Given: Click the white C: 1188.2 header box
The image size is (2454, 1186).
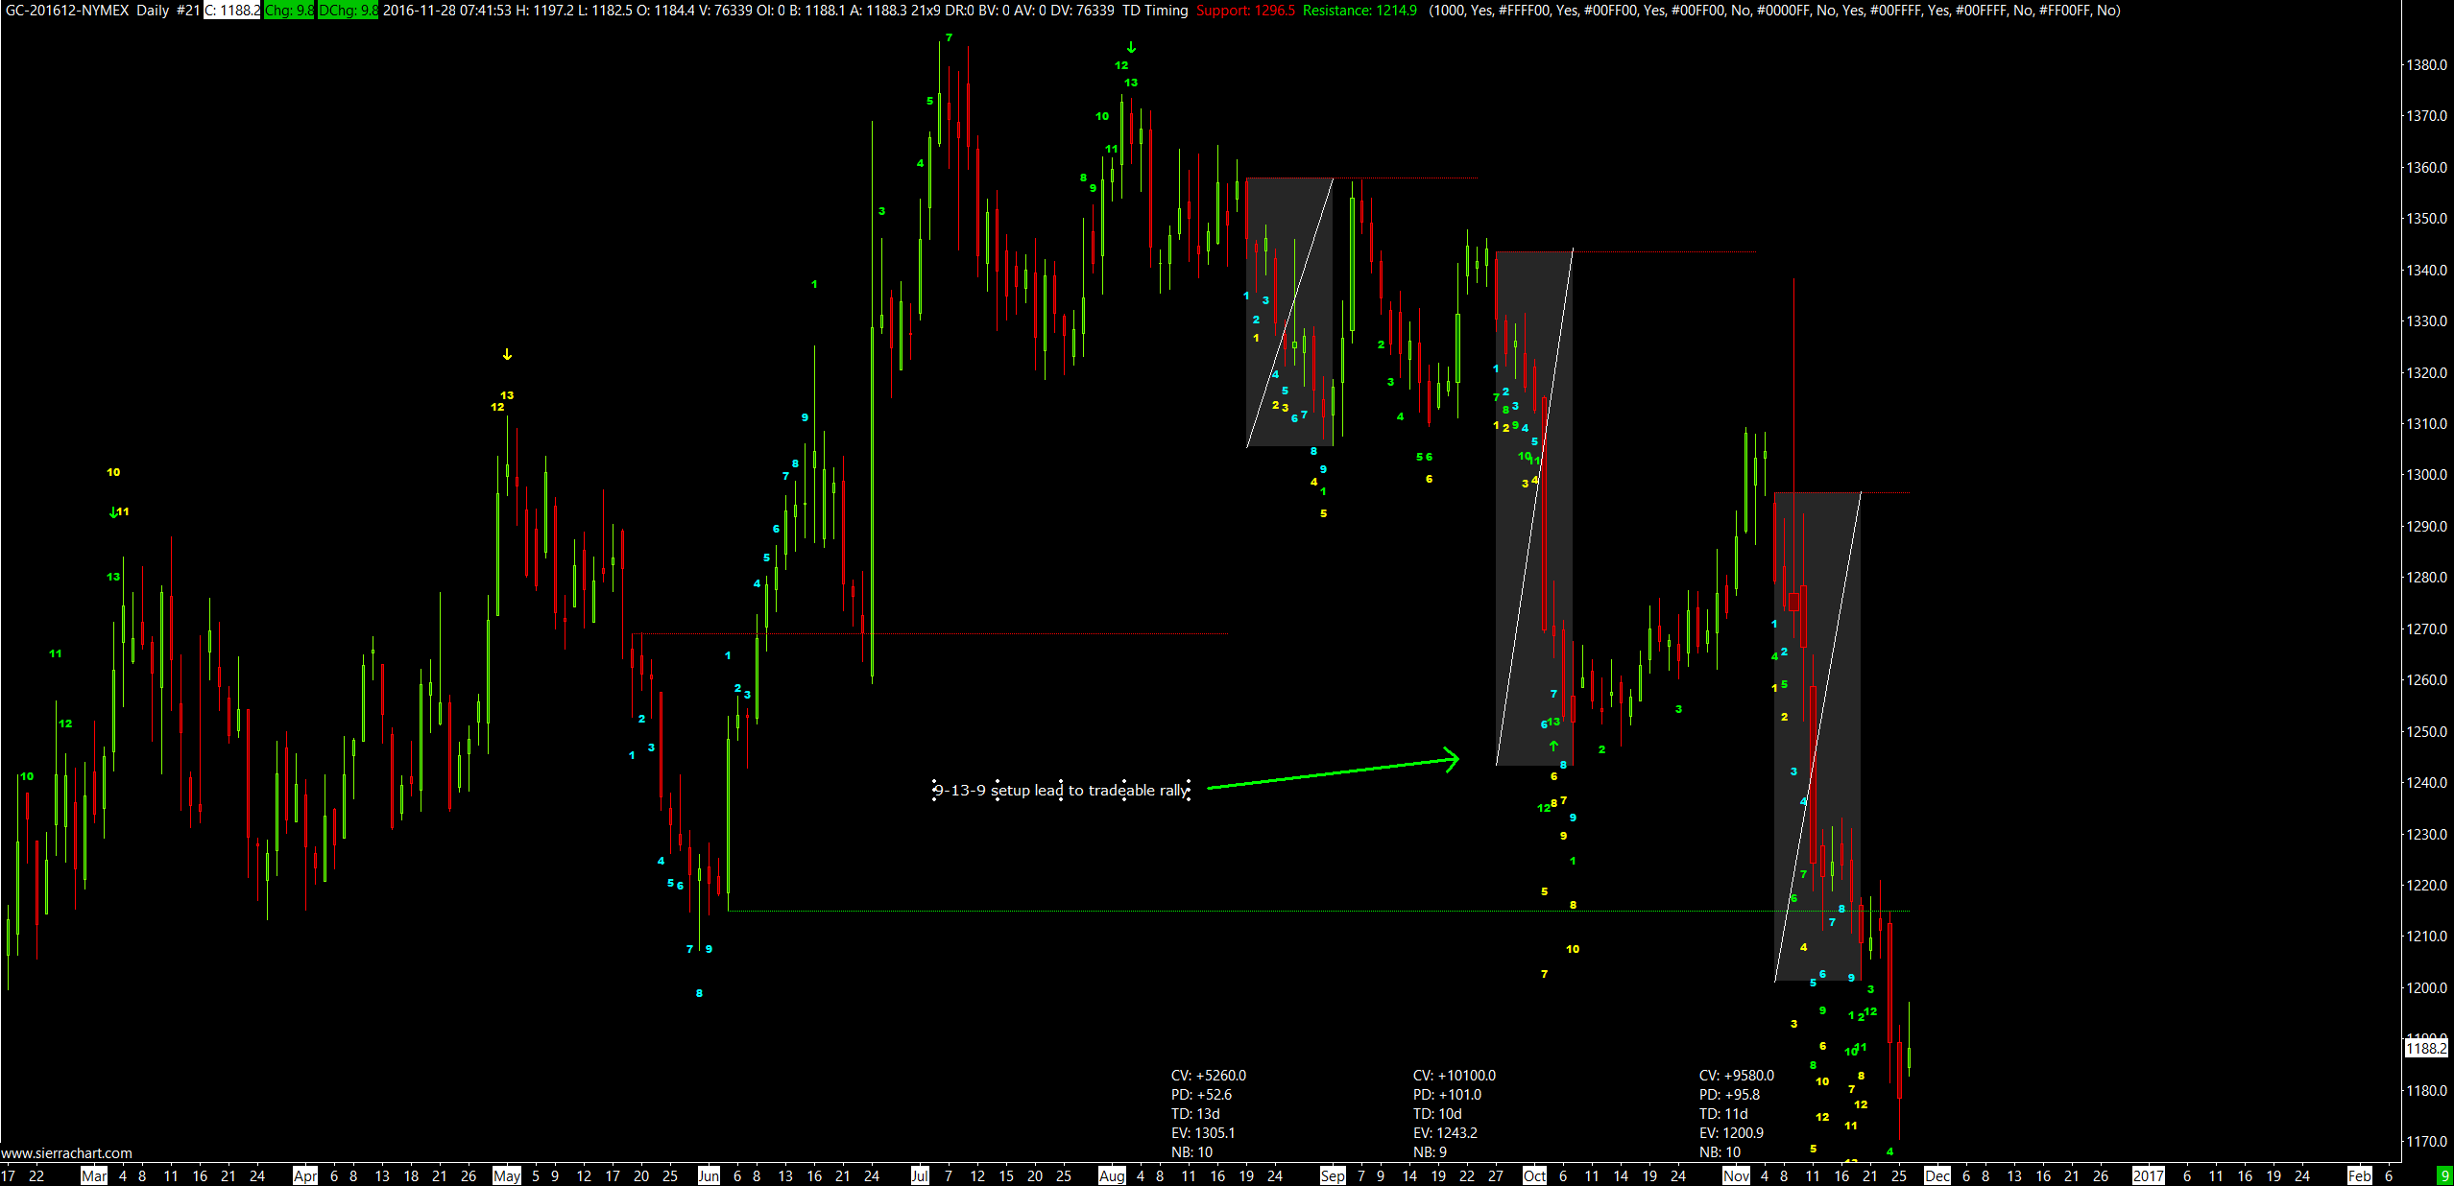Looking at the screenshot, I should (231, 11).
